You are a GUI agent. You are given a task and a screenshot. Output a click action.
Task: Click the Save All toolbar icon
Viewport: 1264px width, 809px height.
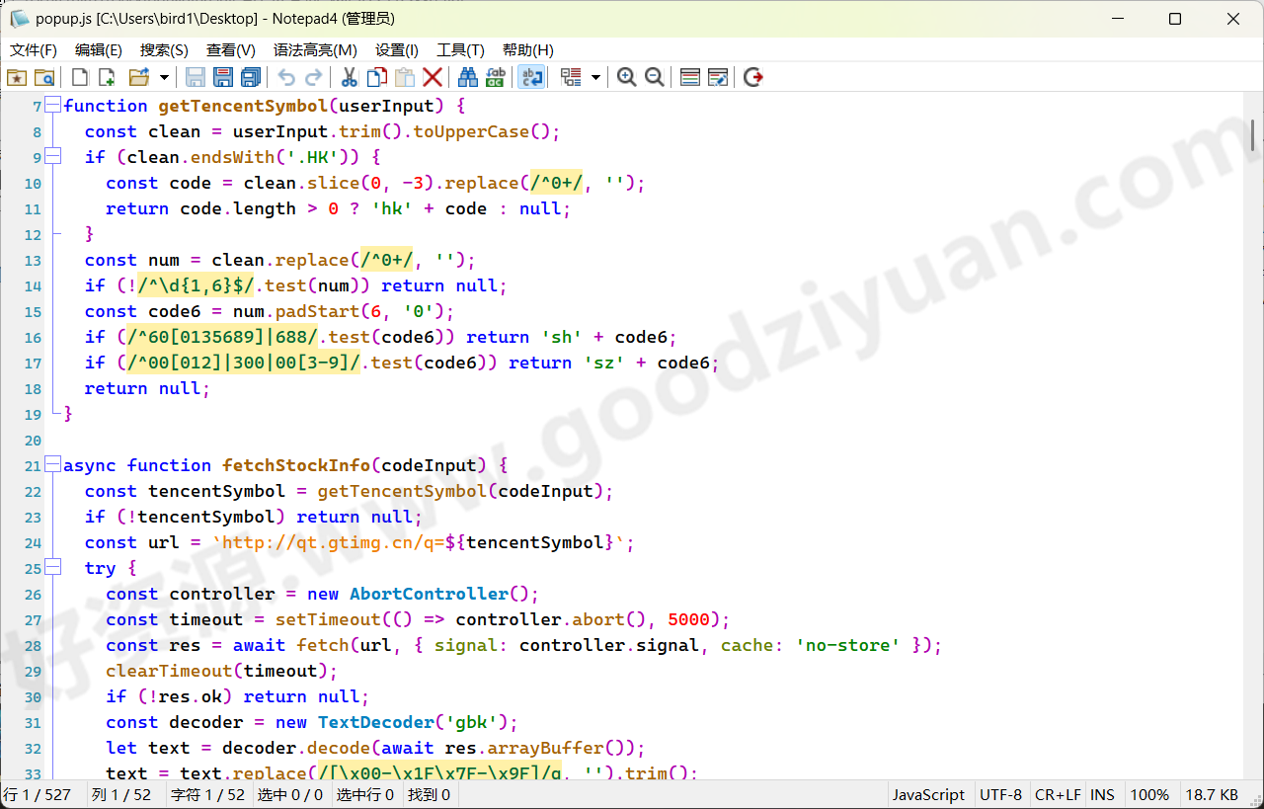coord(250,77)
